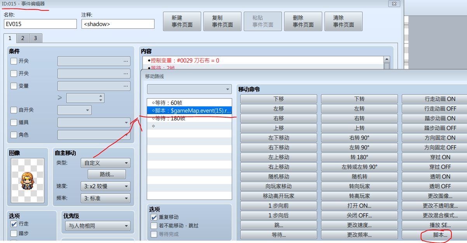Open the 类型 dropdown showing 自定义

[x=105, y=163]
